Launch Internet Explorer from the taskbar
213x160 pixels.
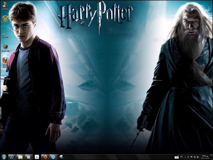coord(12,157)
